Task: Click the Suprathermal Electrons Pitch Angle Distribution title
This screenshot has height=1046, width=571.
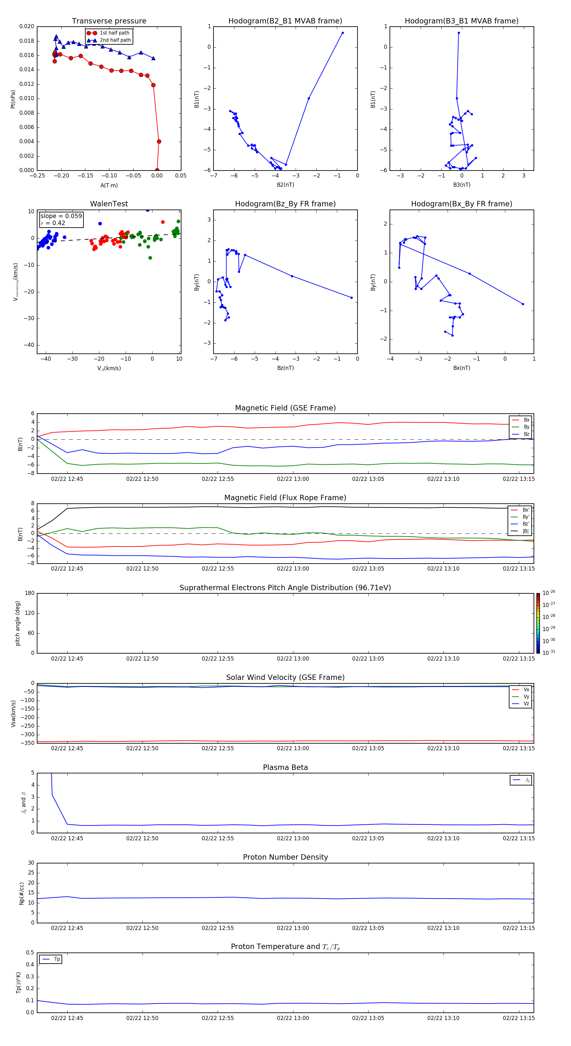Action: point(285,588)
